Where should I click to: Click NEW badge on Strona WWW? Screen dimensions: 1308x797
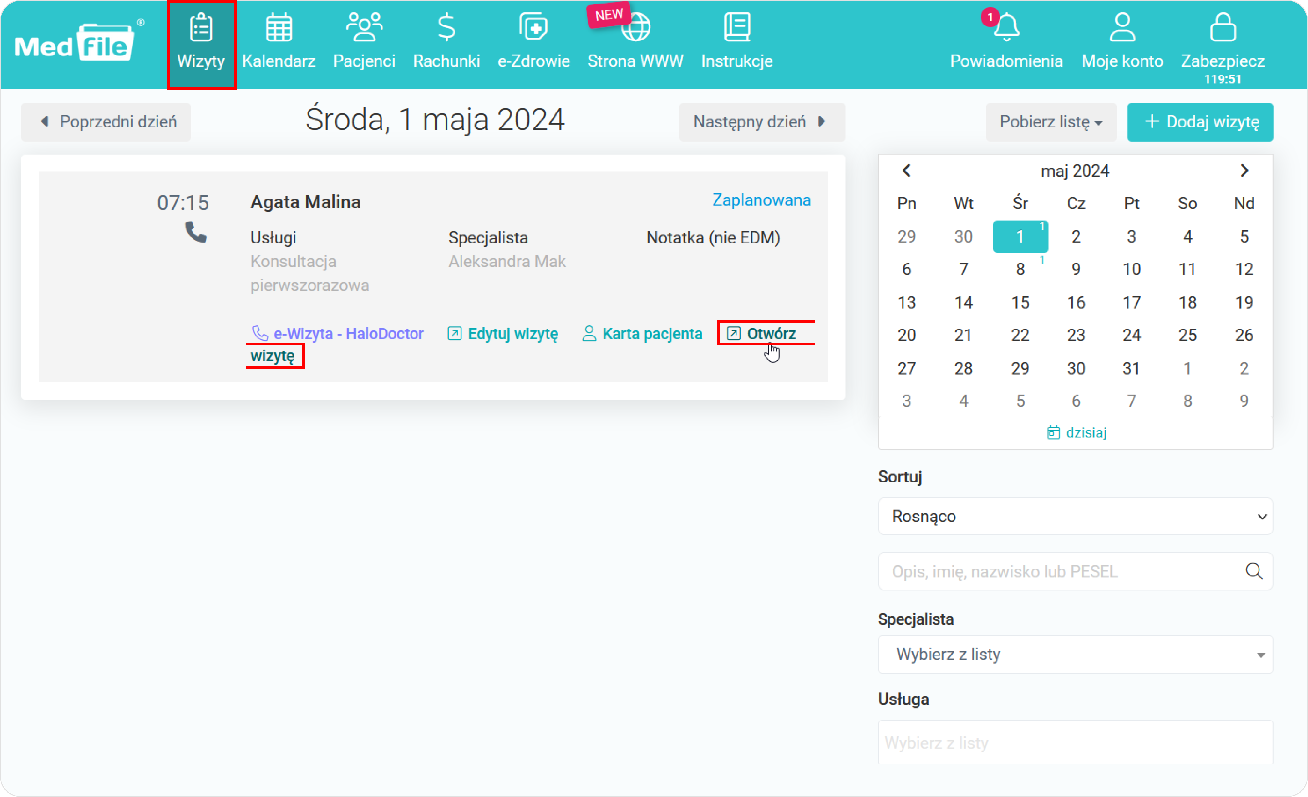click(608, 14)
